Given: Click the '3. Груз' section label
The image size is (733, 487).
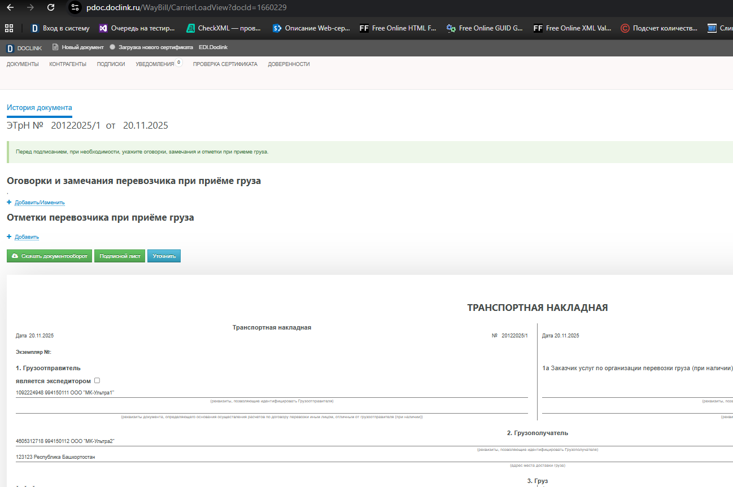Looking at the screenshot, I should (538, 481).
